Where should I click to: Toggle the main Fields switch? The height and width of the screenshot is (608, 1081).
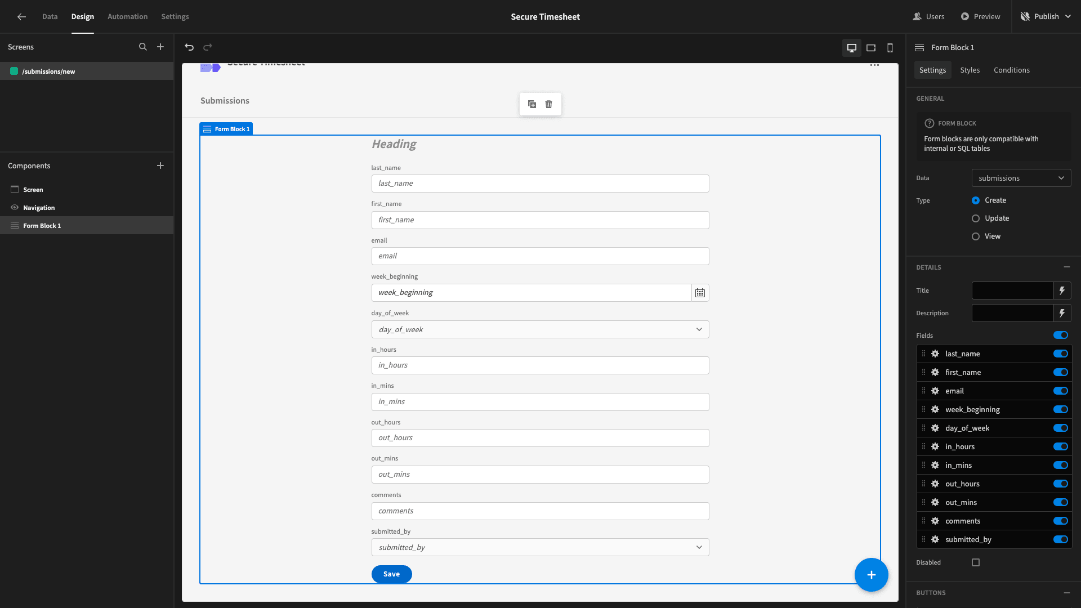pyautogui.click(x=1061, y=335)
